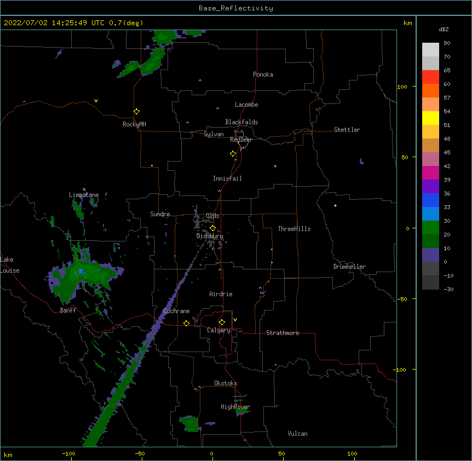Click the Calgary city label
The height and width of the screenshot is (461, 472).
pos(218,330)
